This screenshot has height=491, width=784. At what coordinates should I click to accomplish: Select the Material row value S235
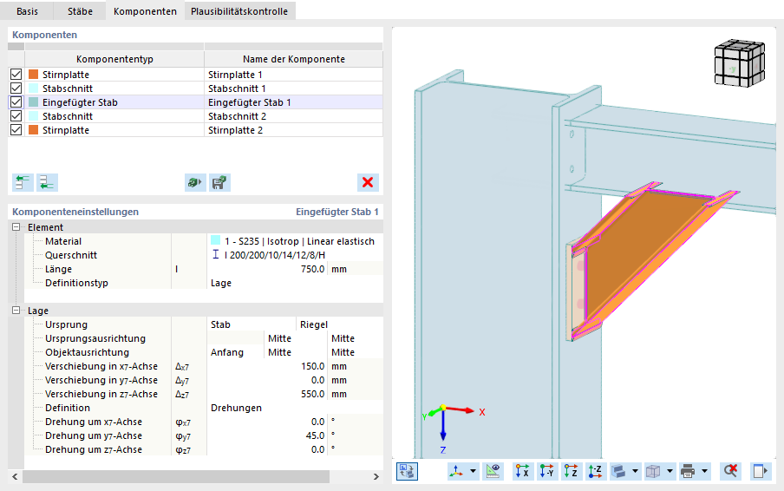pyautogui.click(x=299, y=241)
